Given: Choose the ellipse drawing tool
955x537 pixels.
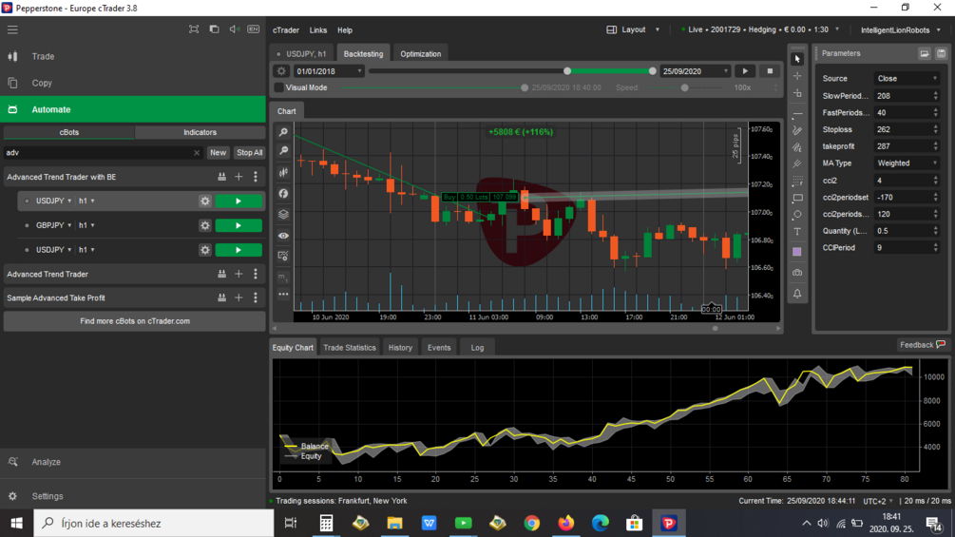Looking at the screenshot, I should [x=797, y=214].
